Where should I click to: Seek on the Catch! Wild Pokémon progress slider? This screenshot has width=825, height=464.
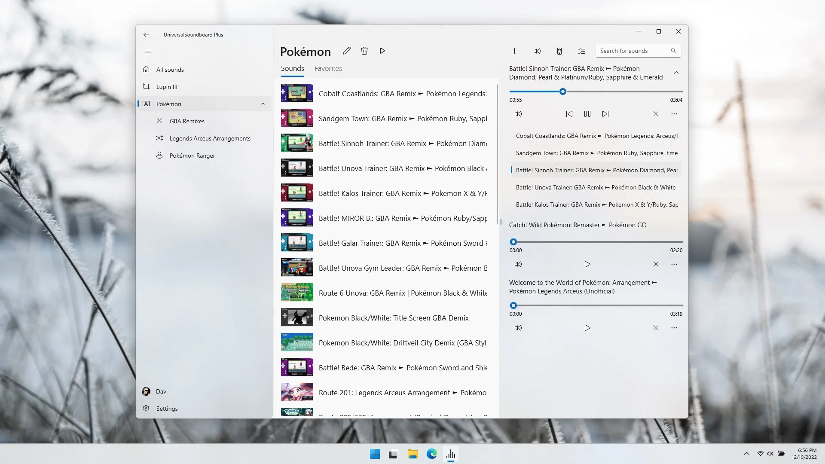[x=596, y=242]
